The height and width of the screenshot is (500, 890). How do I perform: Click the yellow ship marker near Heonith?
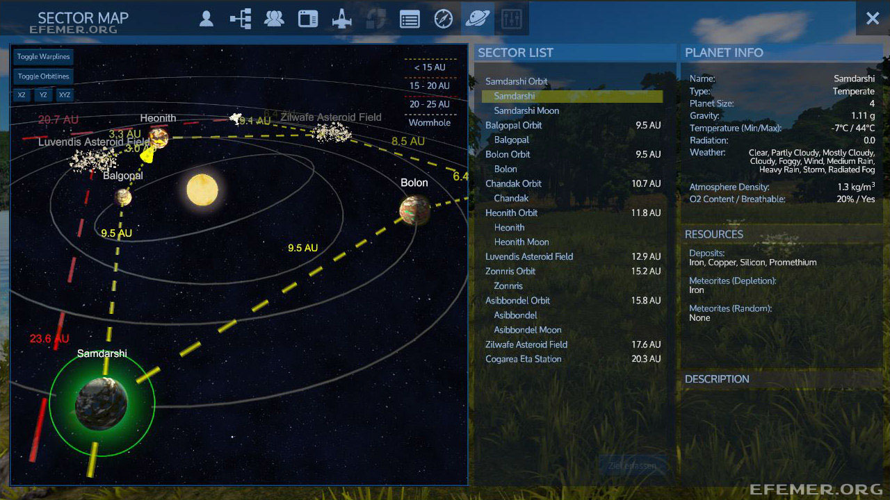(147, 154)
